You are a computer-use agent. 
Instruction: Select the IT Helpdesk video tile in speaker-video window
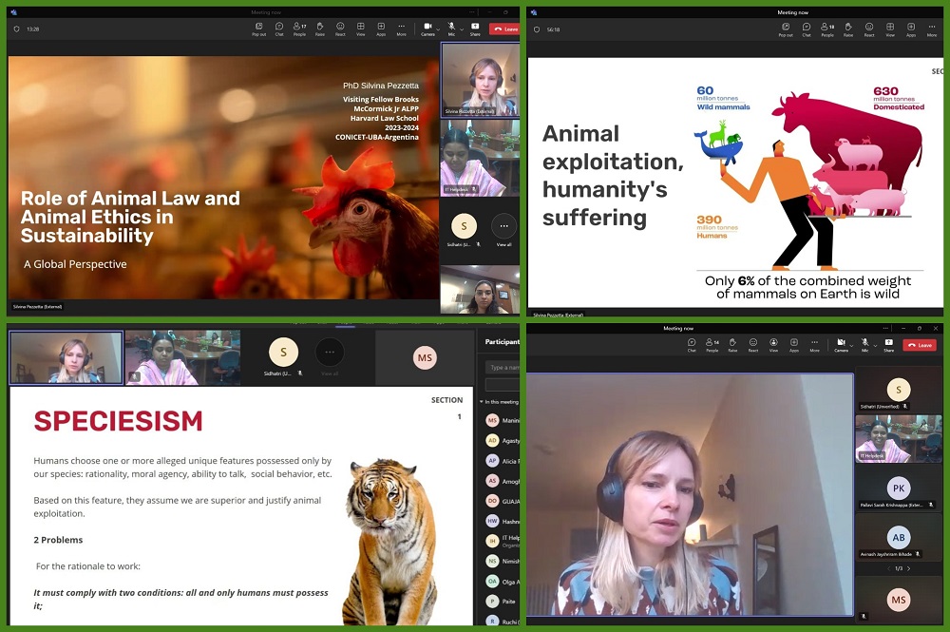tap(899, 438)
